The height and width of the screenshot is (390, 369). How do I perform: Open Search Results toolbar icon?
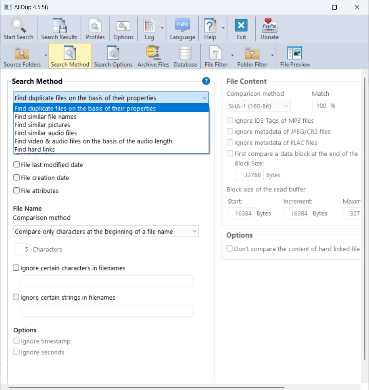click(x=59, y=25)
